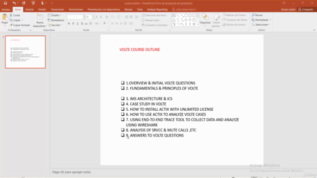
Task: Open the Fuente group dialog launcher
Action: pos(108,30)
